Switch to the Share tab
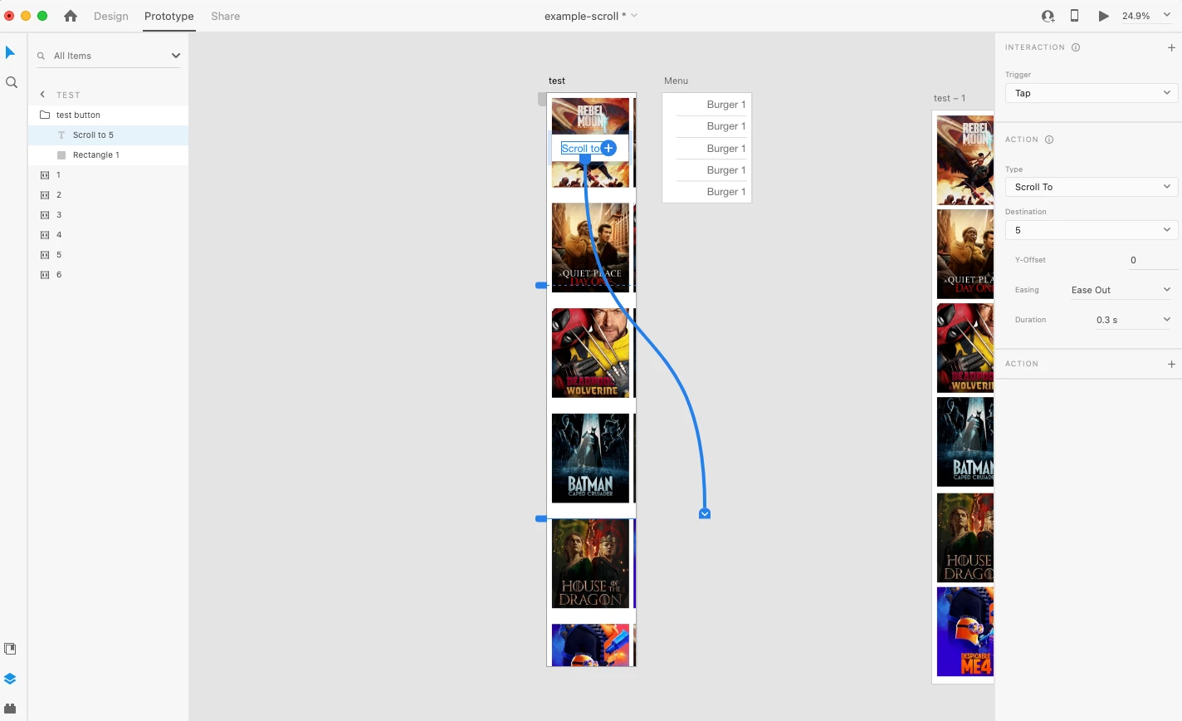The width and height of the screenshot is (1182, 721). [225, 16]
